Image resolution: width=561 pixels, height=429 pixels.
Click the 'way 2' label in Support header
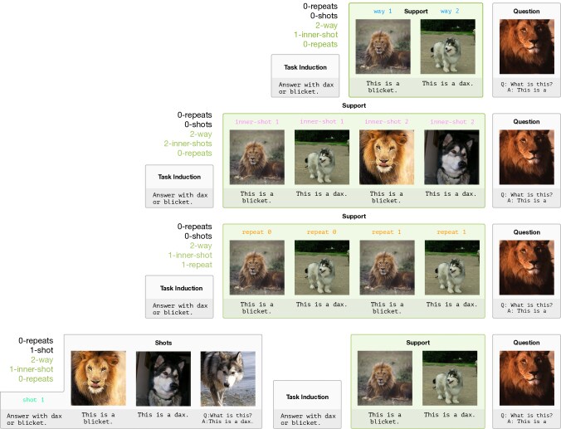point(450,11)
